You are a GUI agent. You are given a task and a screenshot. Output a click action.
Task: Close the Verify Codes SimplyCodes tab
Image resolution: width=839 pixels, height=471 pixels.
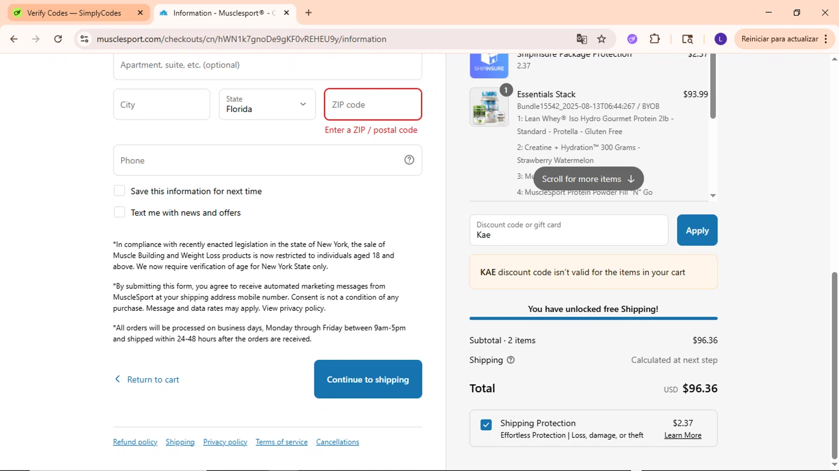[140, 13]
